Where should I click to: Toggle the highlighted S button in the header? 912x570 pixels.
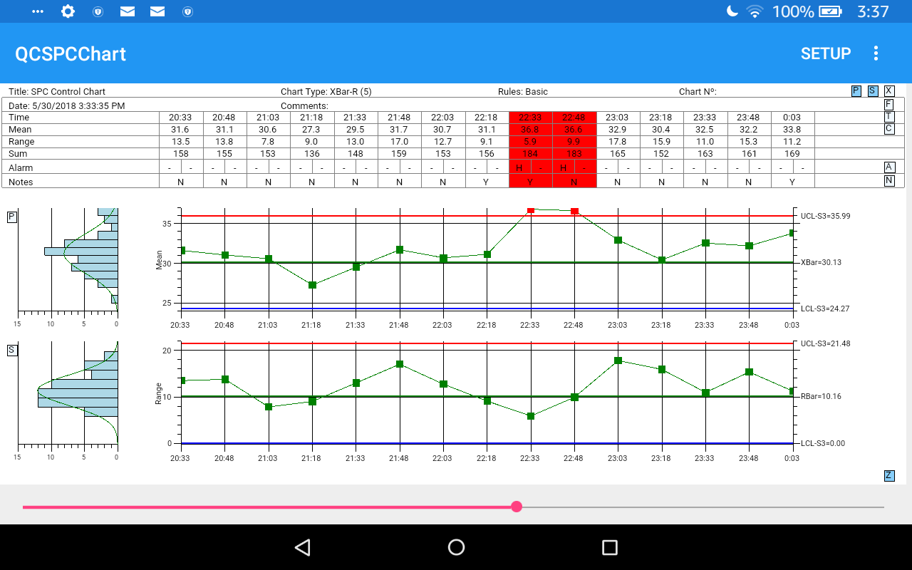pos(872,91)
